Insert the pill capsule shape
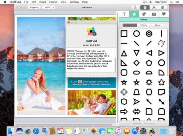The image size is (183, 136). pos(136,72)
